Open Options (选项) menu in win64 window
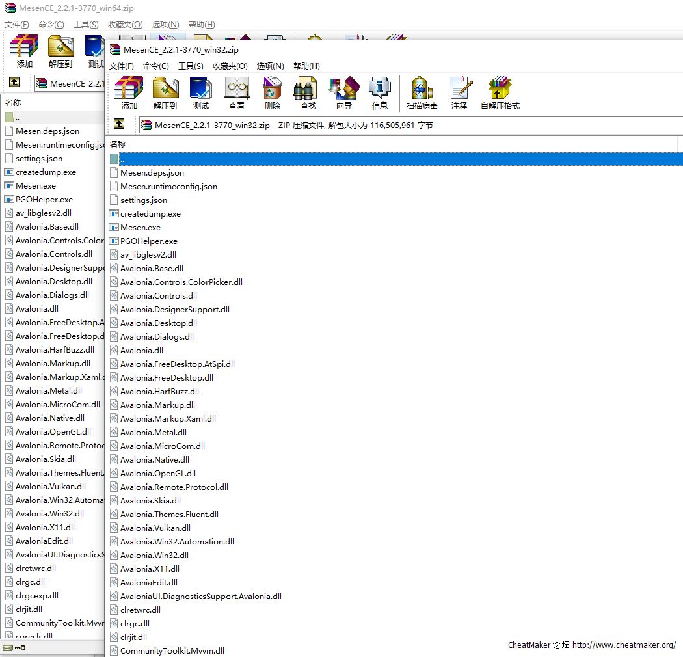 [165, 25]
